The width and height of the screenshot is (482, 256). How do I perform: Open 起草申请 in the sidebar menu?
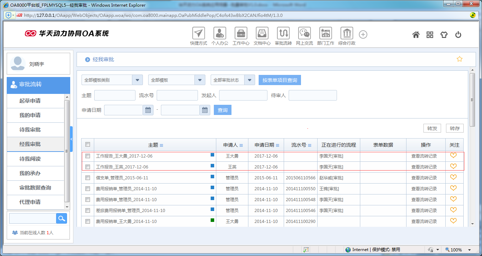tap(30, 101)
